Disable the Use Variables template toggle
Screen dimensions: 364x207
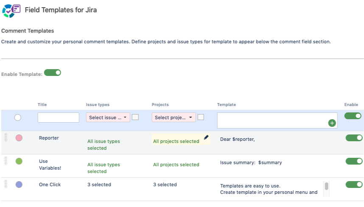pyautogui.click(x=354, y=161)
